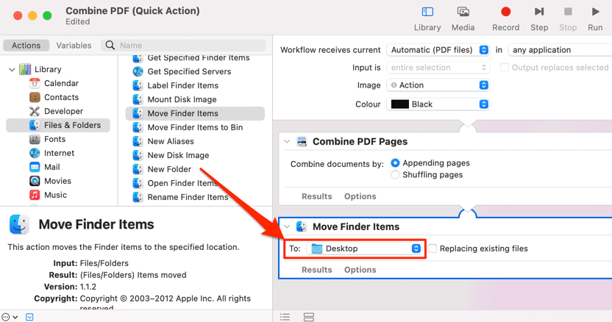Select Appending pages radio button

396,162
